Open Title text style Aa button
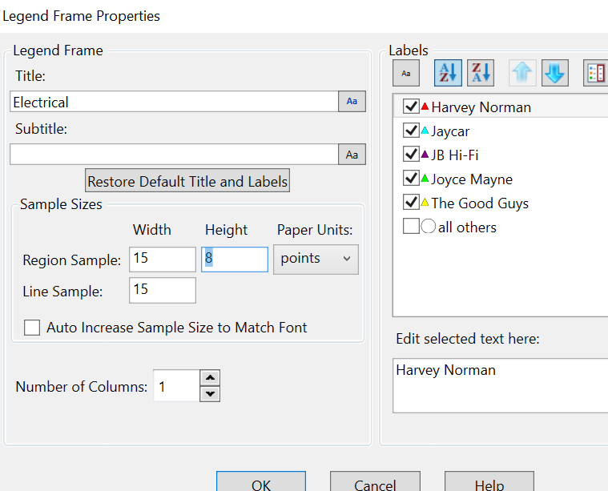608x491 pixels. click(352, 102)
